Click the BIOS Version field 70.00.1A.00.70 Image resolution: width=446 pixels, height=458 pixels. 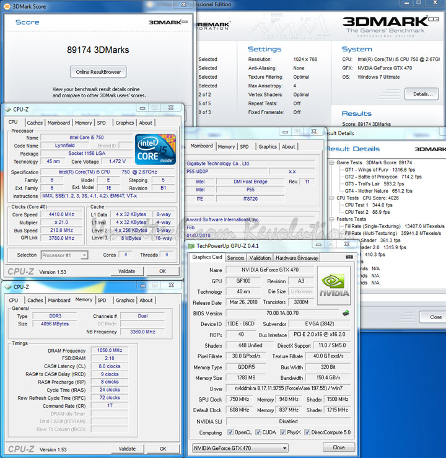point(282,313)
